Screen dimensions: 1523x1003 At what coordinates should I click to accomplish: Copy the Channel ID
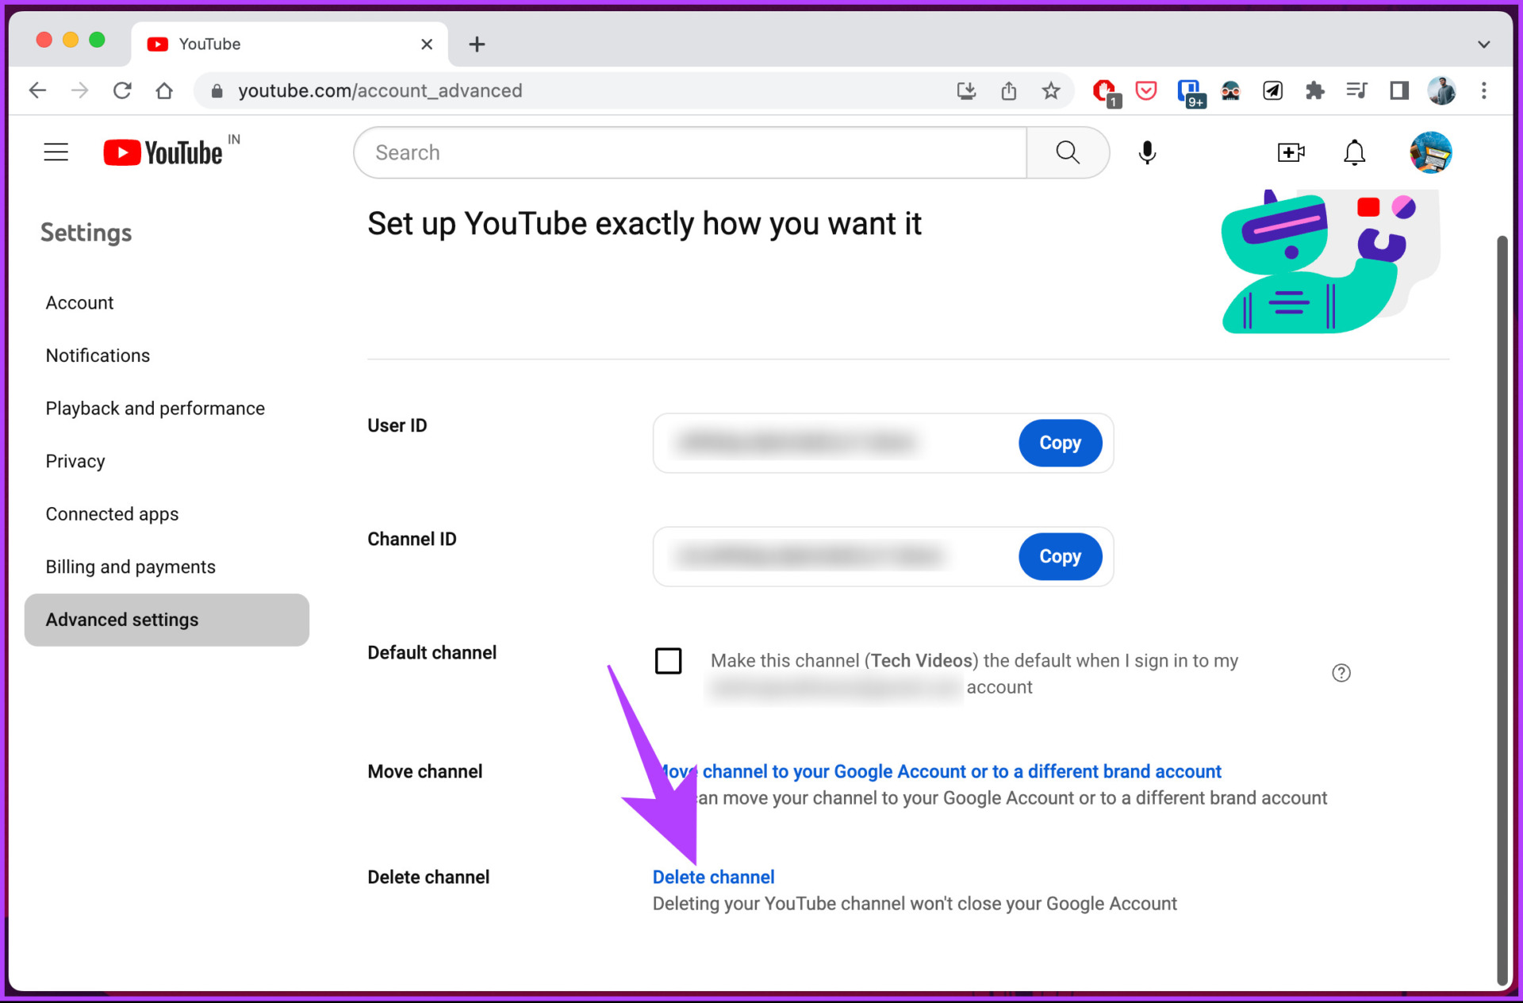(1060, 556)
